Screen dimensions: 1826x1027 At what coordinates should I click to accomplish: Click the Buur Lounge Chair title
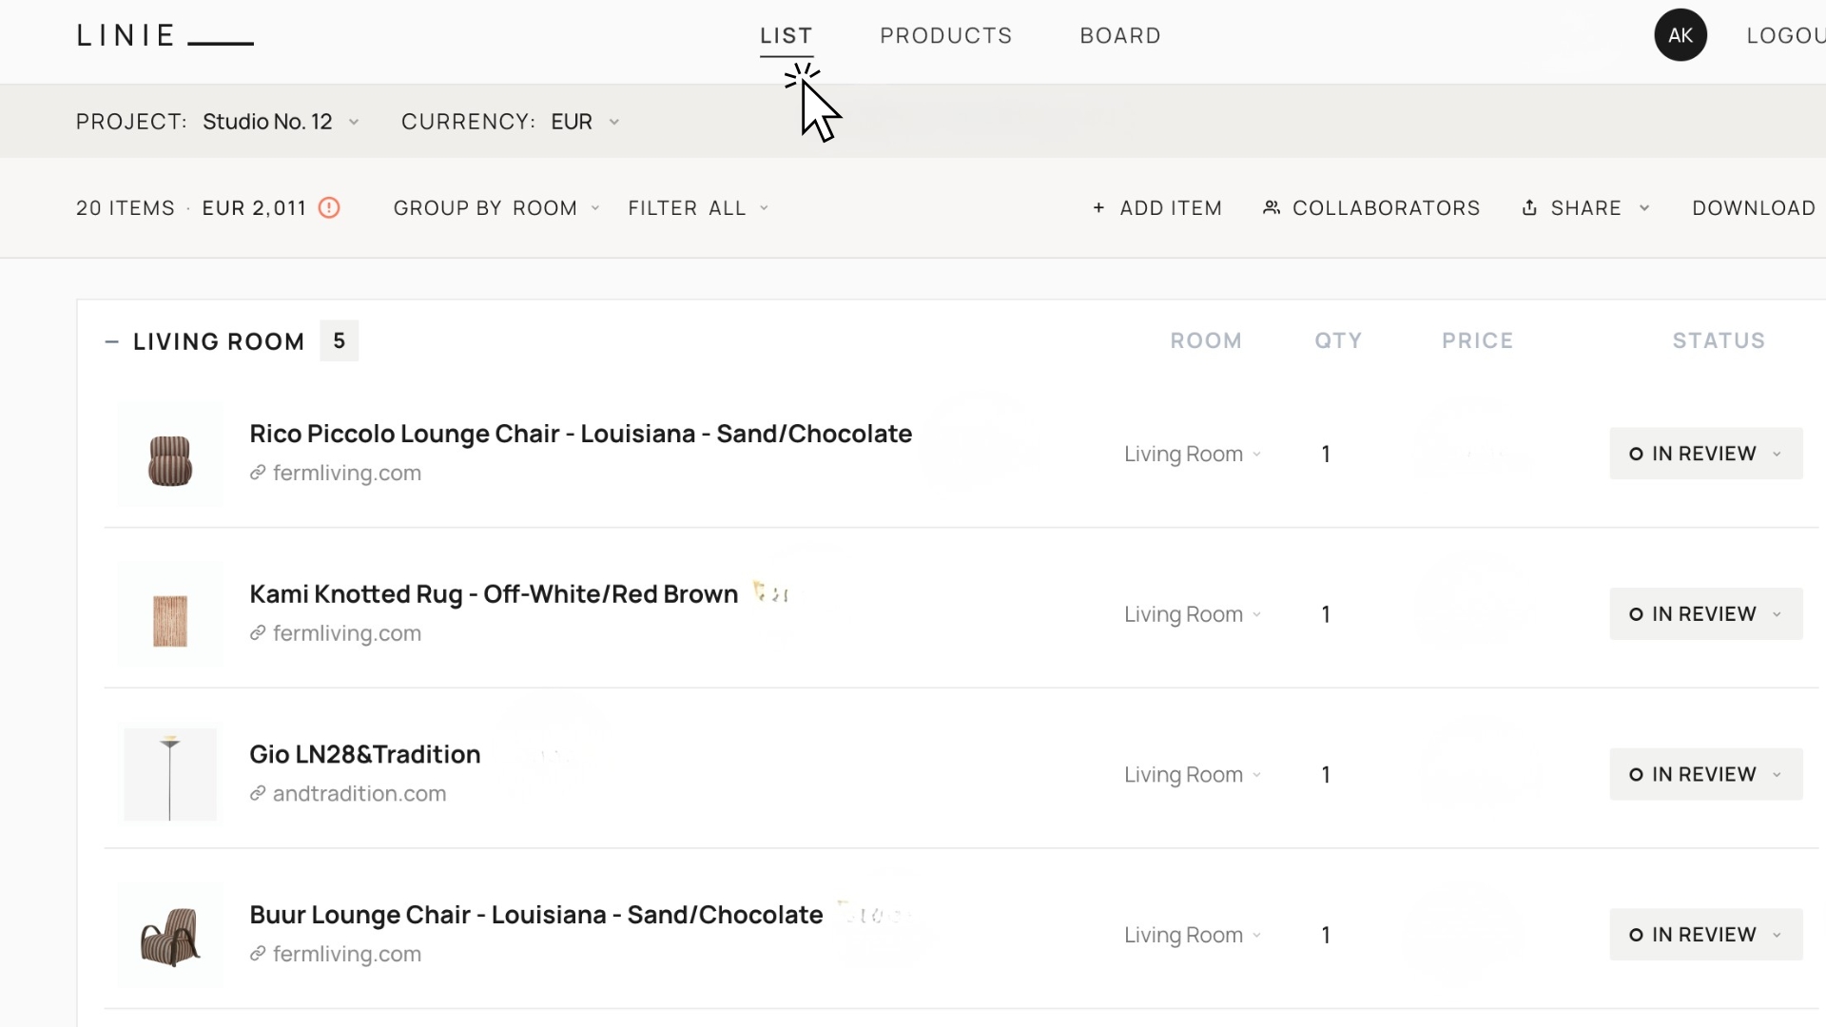pos(536,915)
